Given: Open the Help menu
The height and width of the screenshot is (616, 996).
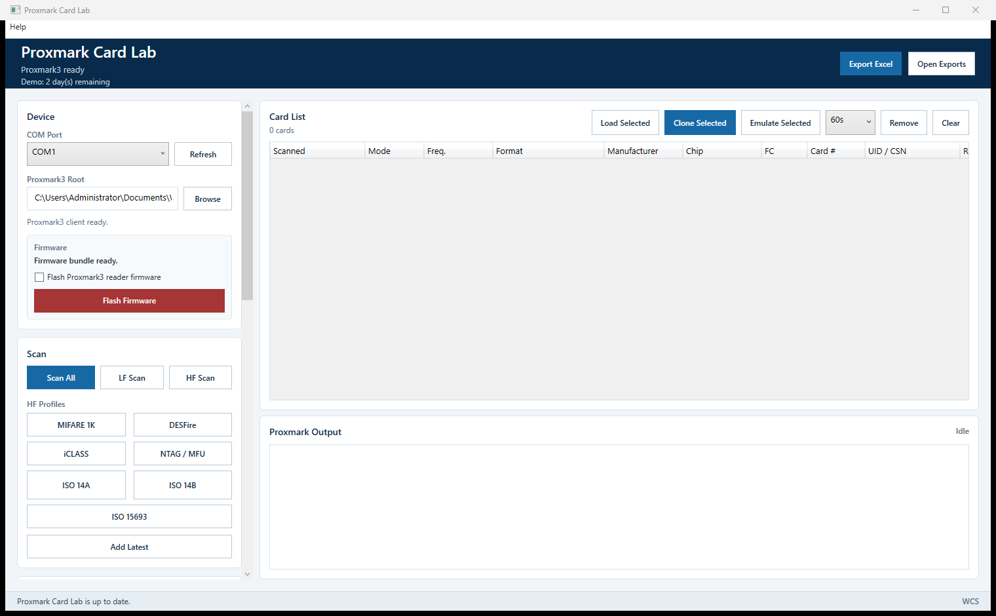Looking at the screenshot, I should pyautogui.click(x=18, y=27).
